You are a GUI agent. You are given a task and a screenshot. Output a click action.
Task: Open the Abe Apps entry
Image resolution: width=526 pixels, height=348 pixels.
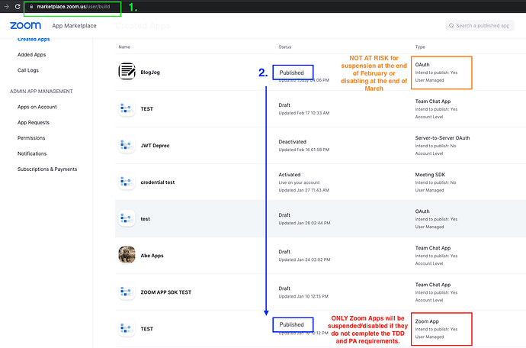152,256
